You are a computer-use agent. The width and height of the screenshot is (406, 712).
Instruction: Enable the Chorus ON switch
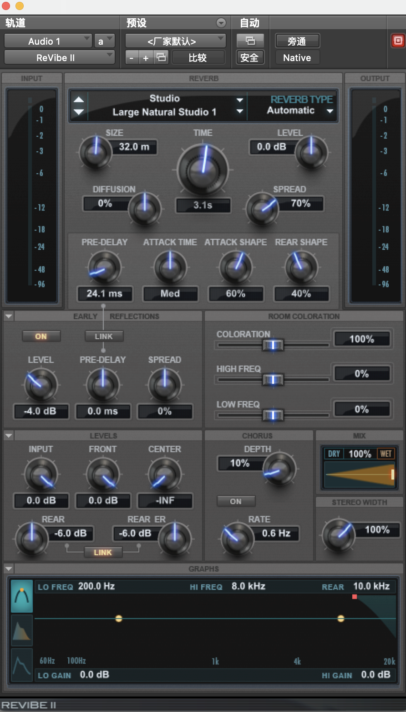236,501
